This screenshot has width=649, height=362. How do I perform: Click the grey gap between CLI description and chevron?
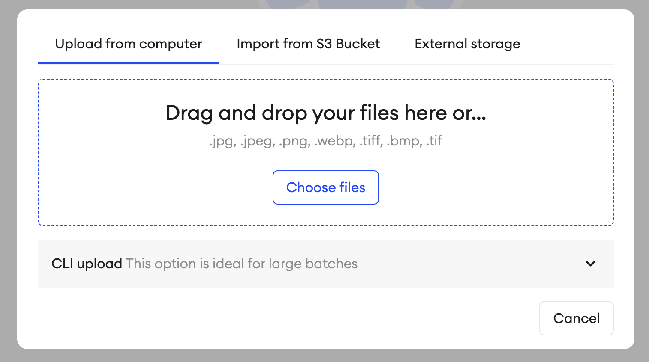472,264
